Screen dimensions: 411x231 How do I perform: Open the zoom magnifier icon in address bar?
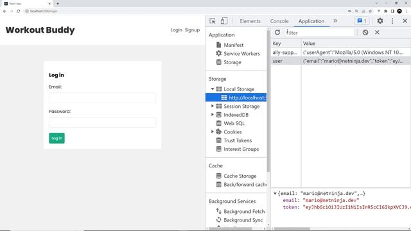pyautogui.click(x=356, y=11)
